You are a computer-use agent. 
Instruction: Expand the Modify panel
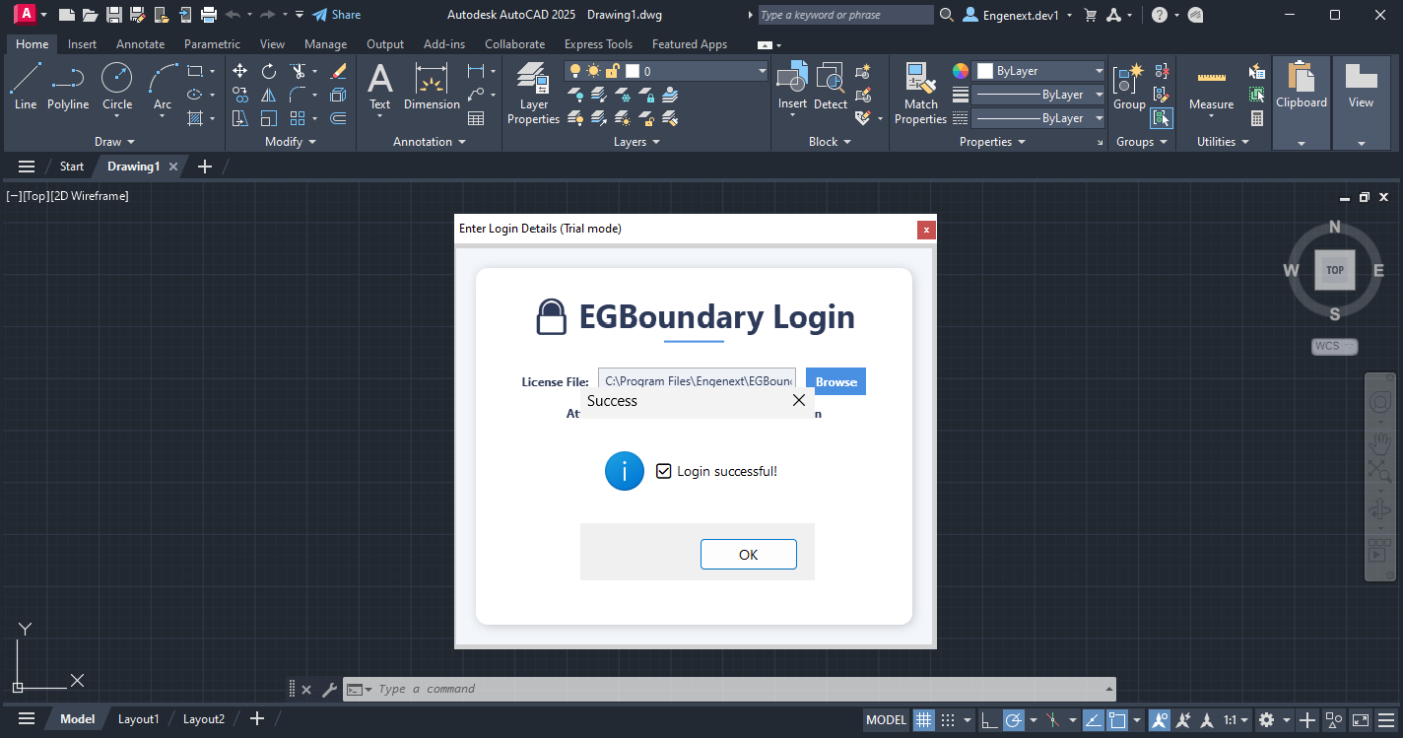291,142
